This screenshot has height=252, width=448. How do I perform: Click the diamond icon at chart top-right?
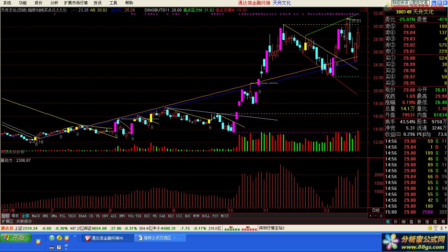(361, 10)
